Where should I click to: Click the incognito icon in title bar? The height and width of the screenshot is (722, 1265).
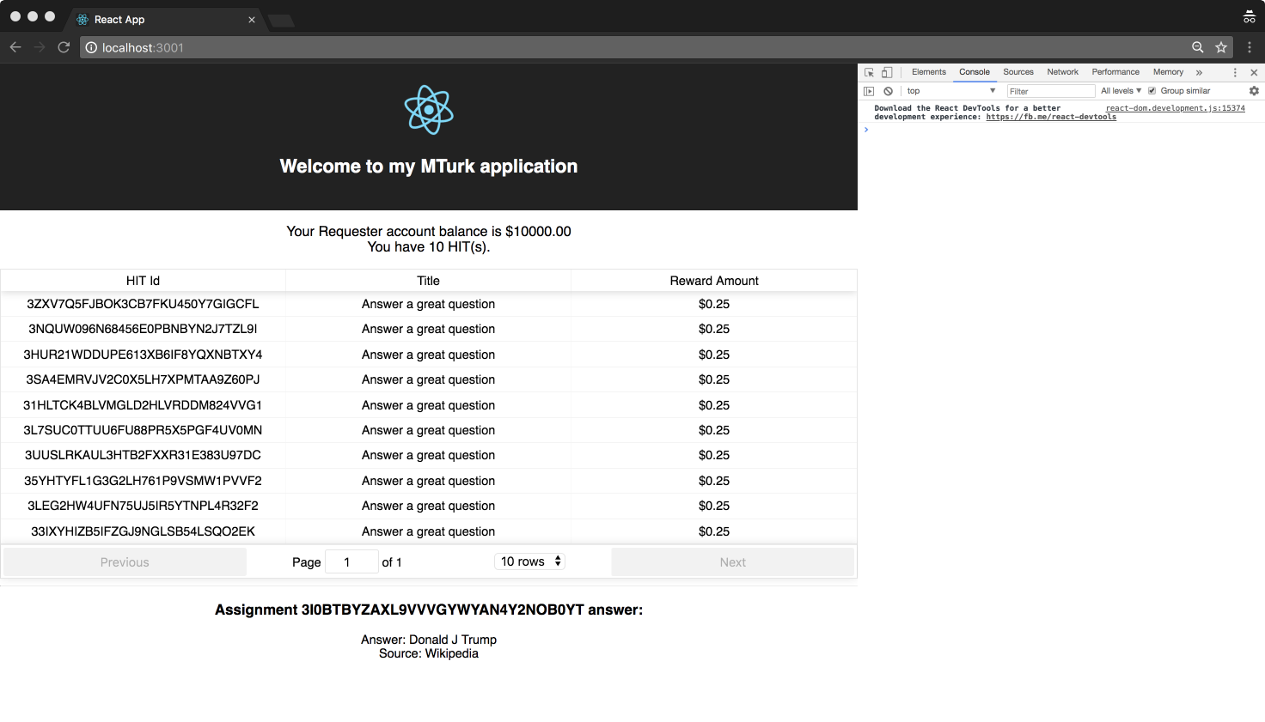coord(1249,16)
